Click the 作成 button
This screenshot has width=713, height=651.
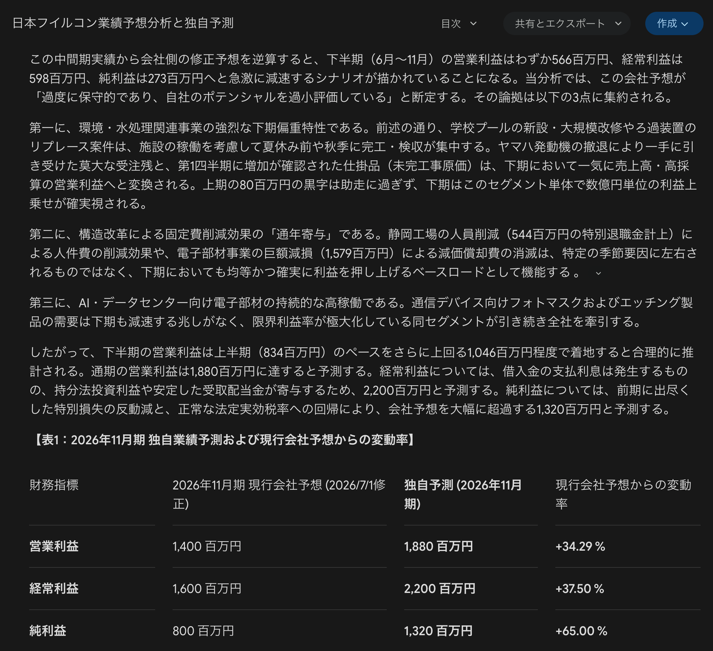click(674, 23)
